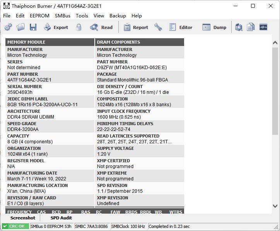Click the 1.20 V supply voltage value

[104, 154]
